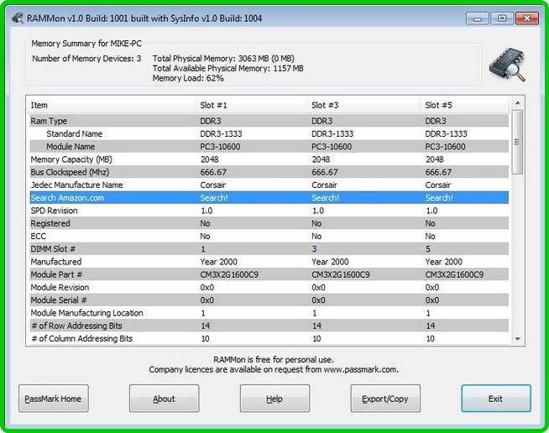Click Slot #5 2048 memory capacity value
The width and height of the screenshot is (549, 433).
434,159
